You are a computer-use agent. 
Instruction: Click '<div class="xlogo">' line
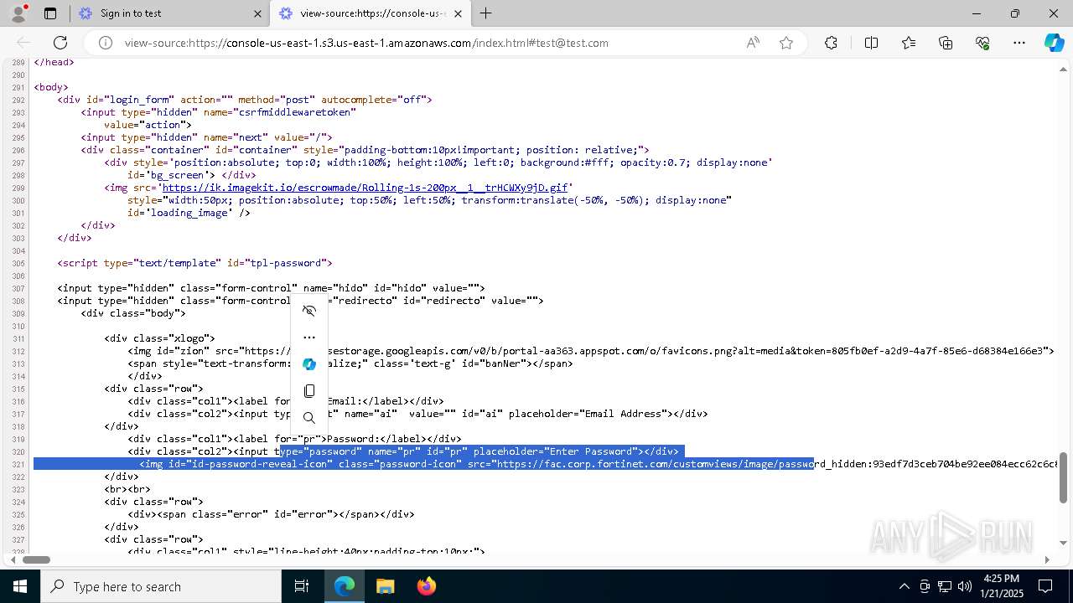[x=160, y=338]
